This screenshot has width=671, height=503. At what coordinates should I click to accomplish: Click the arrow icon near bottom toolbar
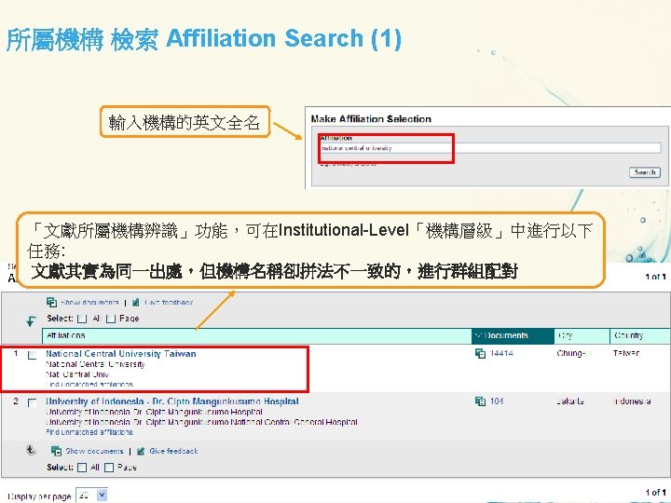pyautogui.click(x=31, y=450)
